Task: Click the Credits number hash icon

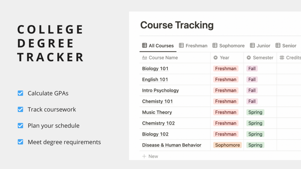Action: 282,58
